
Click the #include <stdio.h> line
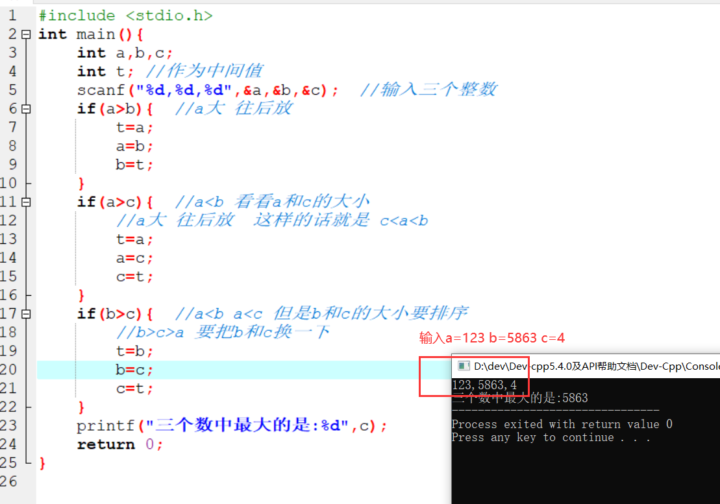point(126,16)
